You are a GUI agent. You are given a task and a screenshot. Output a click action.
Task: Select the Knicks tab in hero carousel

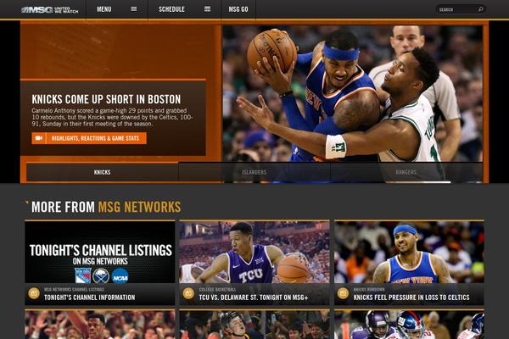(x=103, y=172)
